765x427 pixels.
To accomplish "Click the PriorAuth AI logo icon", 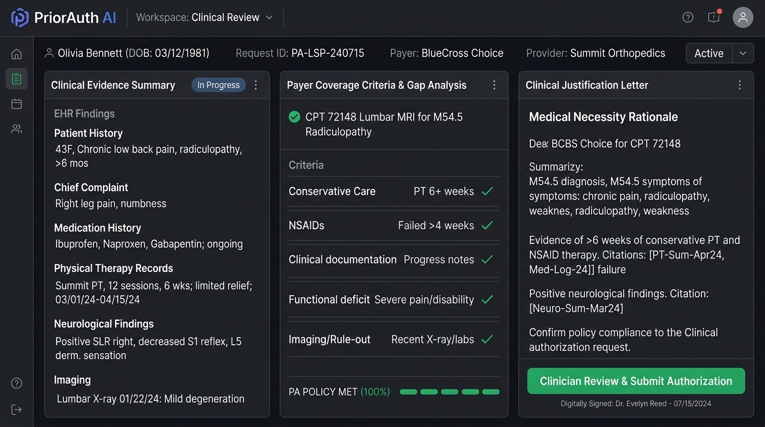I will click(20, 18).
